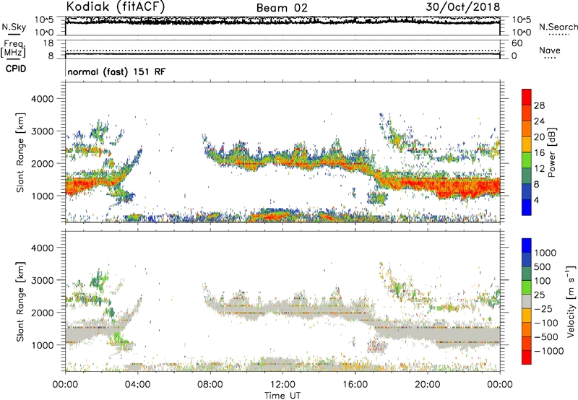Viewport: 578px width, 400px height.
Task: Click the 'CPID' row label
Action: pos(16,69)
